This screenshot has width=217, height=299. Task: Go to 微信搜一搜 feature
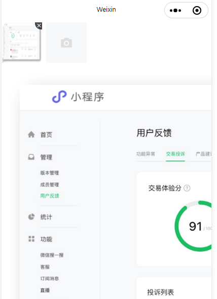coord(52,255)
